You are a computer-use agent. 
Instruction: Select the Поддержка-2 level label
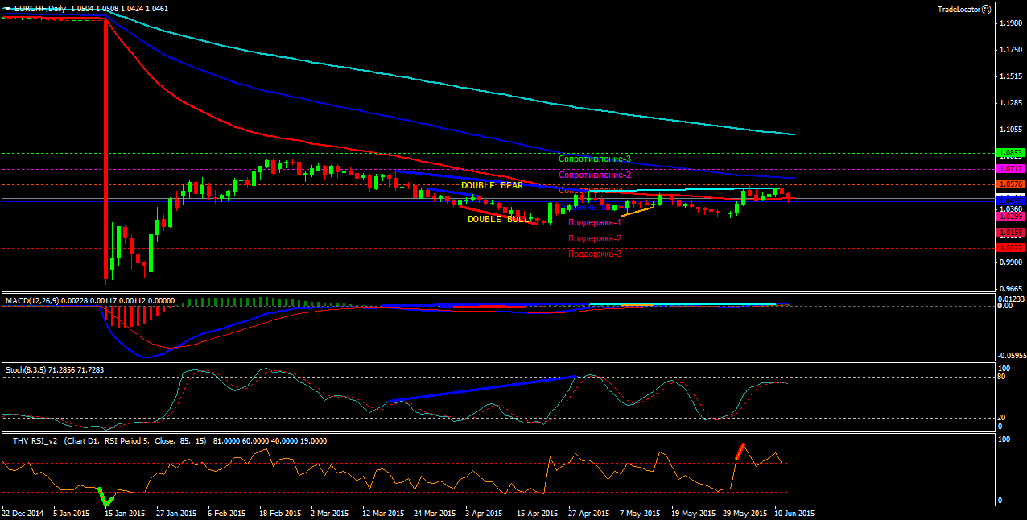tap(595, 238)
